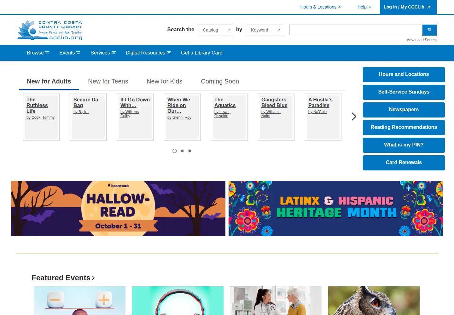The height and width of the screenshot is (315, 454).
Task: Expand the Events menu
Action: (x=70, y=53)
